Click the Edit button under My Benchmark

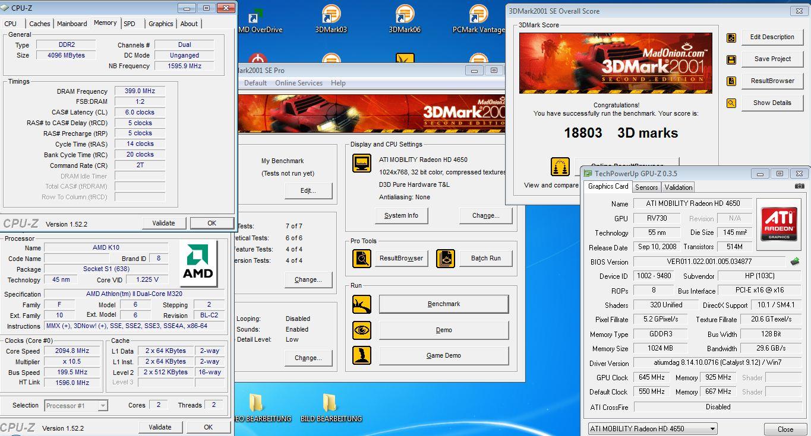tap(308, 191)
